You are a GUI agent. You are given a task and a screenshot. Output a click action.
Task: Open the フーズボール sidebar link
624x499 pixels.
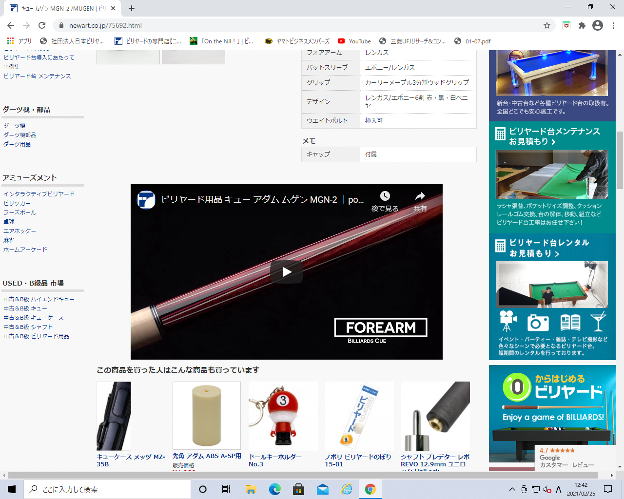(x=20, y=212)
